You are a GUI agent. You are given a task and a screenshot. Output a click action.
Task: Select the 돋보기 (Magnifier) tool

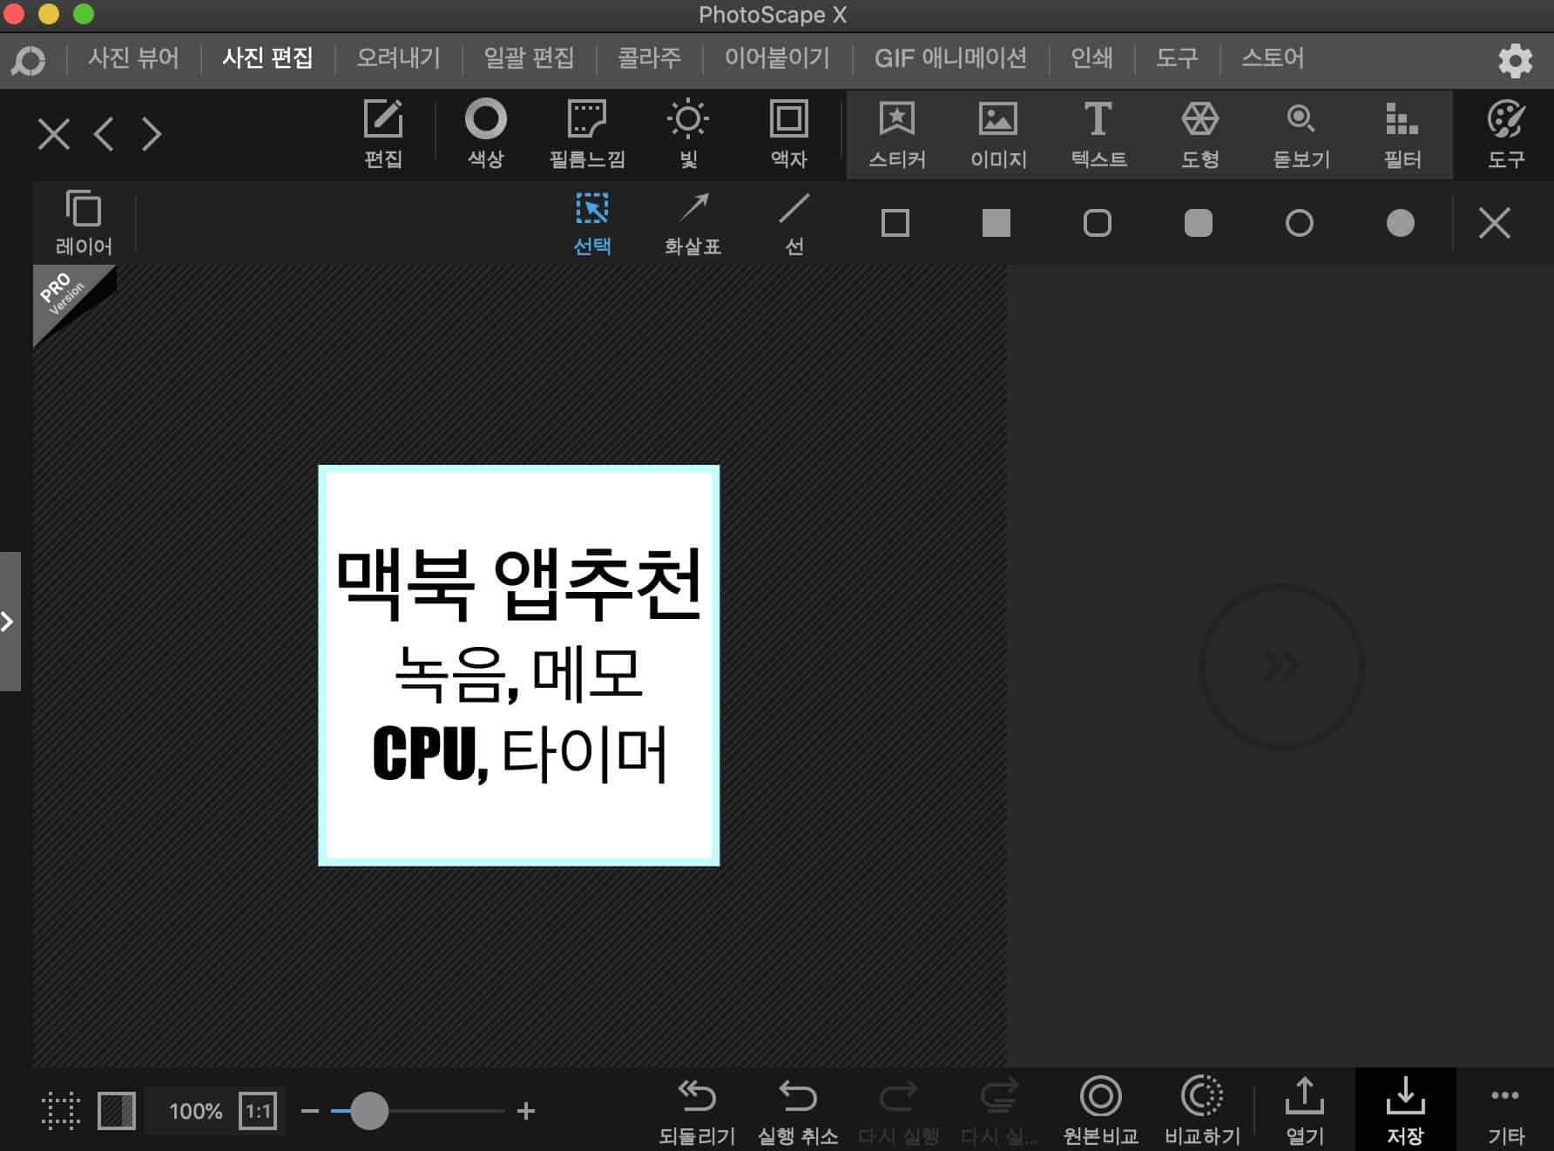pyautogui.click(x=1301, y=132)
